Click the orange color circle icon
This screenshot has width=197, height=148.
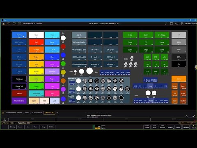63,81
